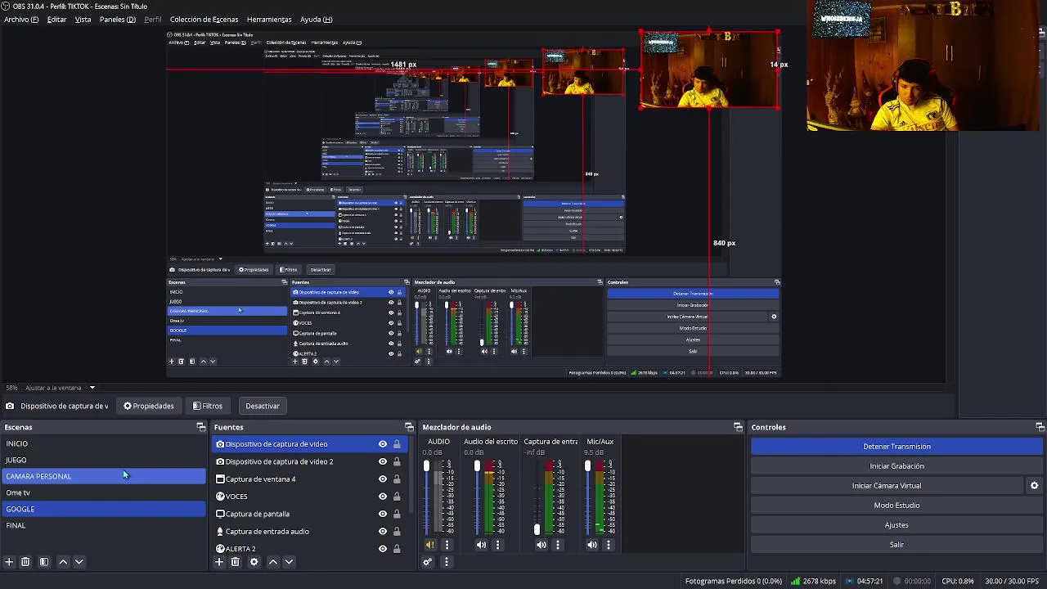Mute the Mic/Aux mixer channel
This screenshot has width=1047, height=589.
592,545
